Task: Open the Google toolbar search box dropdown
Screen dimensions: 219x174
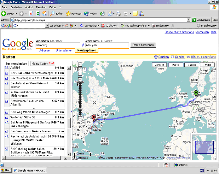Action: [47, 26]
